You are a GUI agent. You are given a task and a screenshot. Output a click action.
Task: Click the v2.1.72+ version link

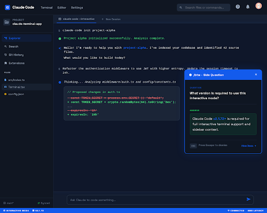click(x=220, y=118)
